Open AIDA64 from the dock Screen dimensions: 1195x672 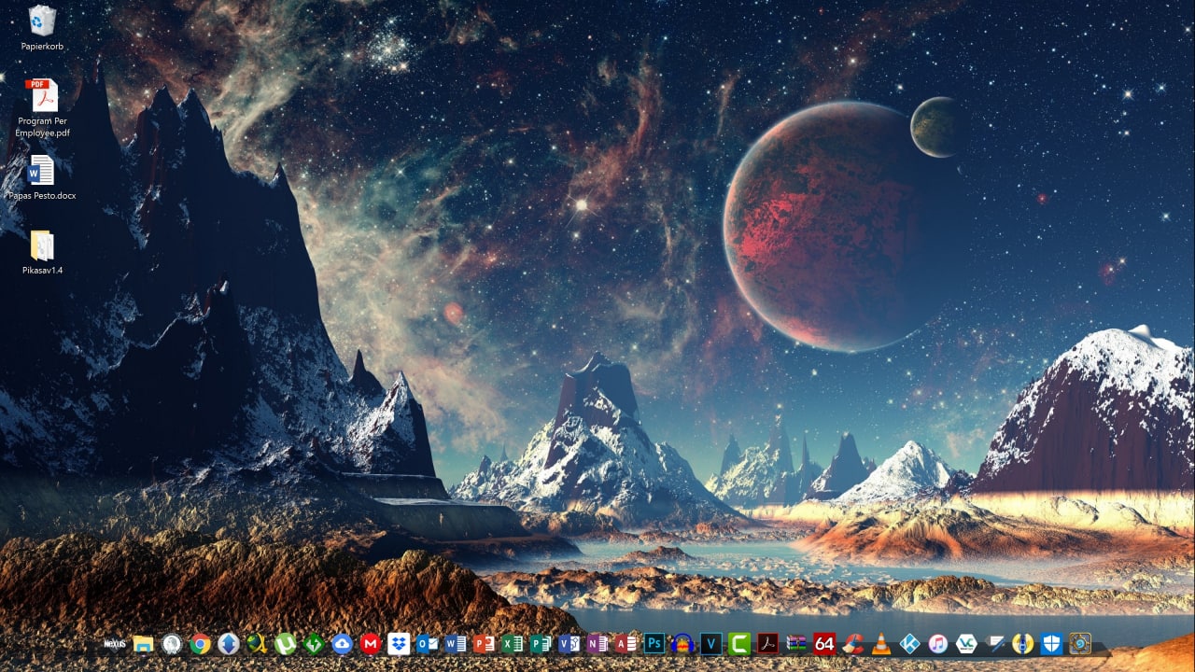825,644
